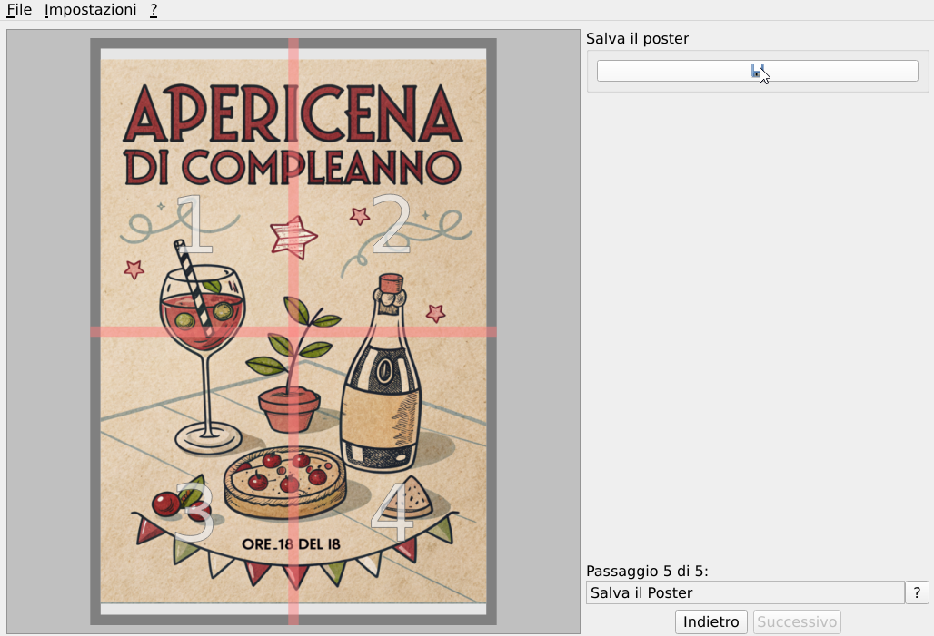Viewport: 934px width, 636px height.
Task: Click page number 2 in the preview
Action: click(392, 224)
